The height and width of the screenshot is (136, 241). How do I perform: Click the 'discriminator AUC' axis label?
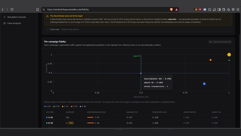click(x=141, y=97)
